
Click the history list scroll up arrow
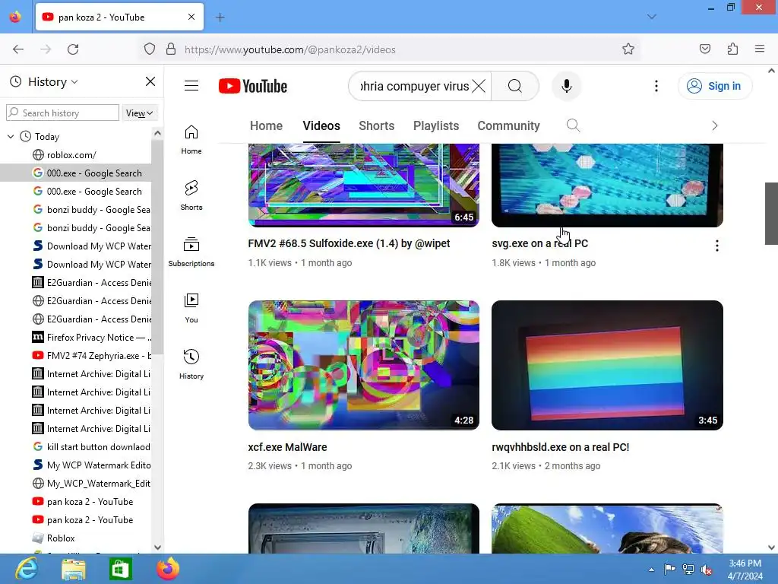click(x=157, y=132)
